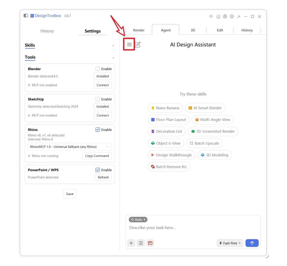Click the version number 3.0.7
This screenshot has width=287, height=266.
67,16
